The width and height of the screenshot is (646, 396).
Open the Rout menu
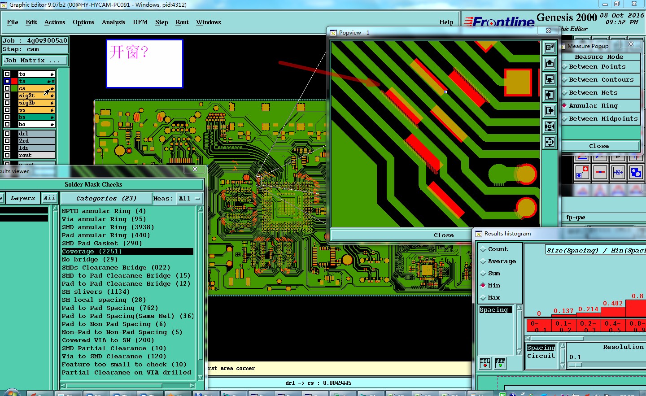(x=182, y=22)
